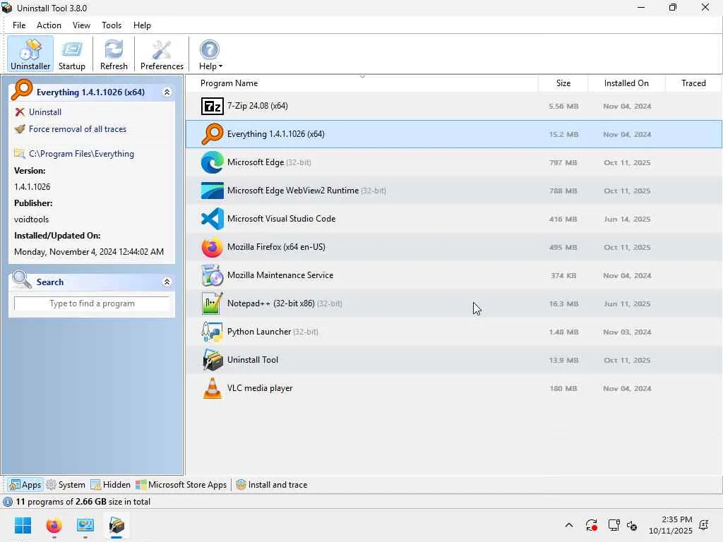Open the Help dropdown in toolbar

(x=210, y=54)
